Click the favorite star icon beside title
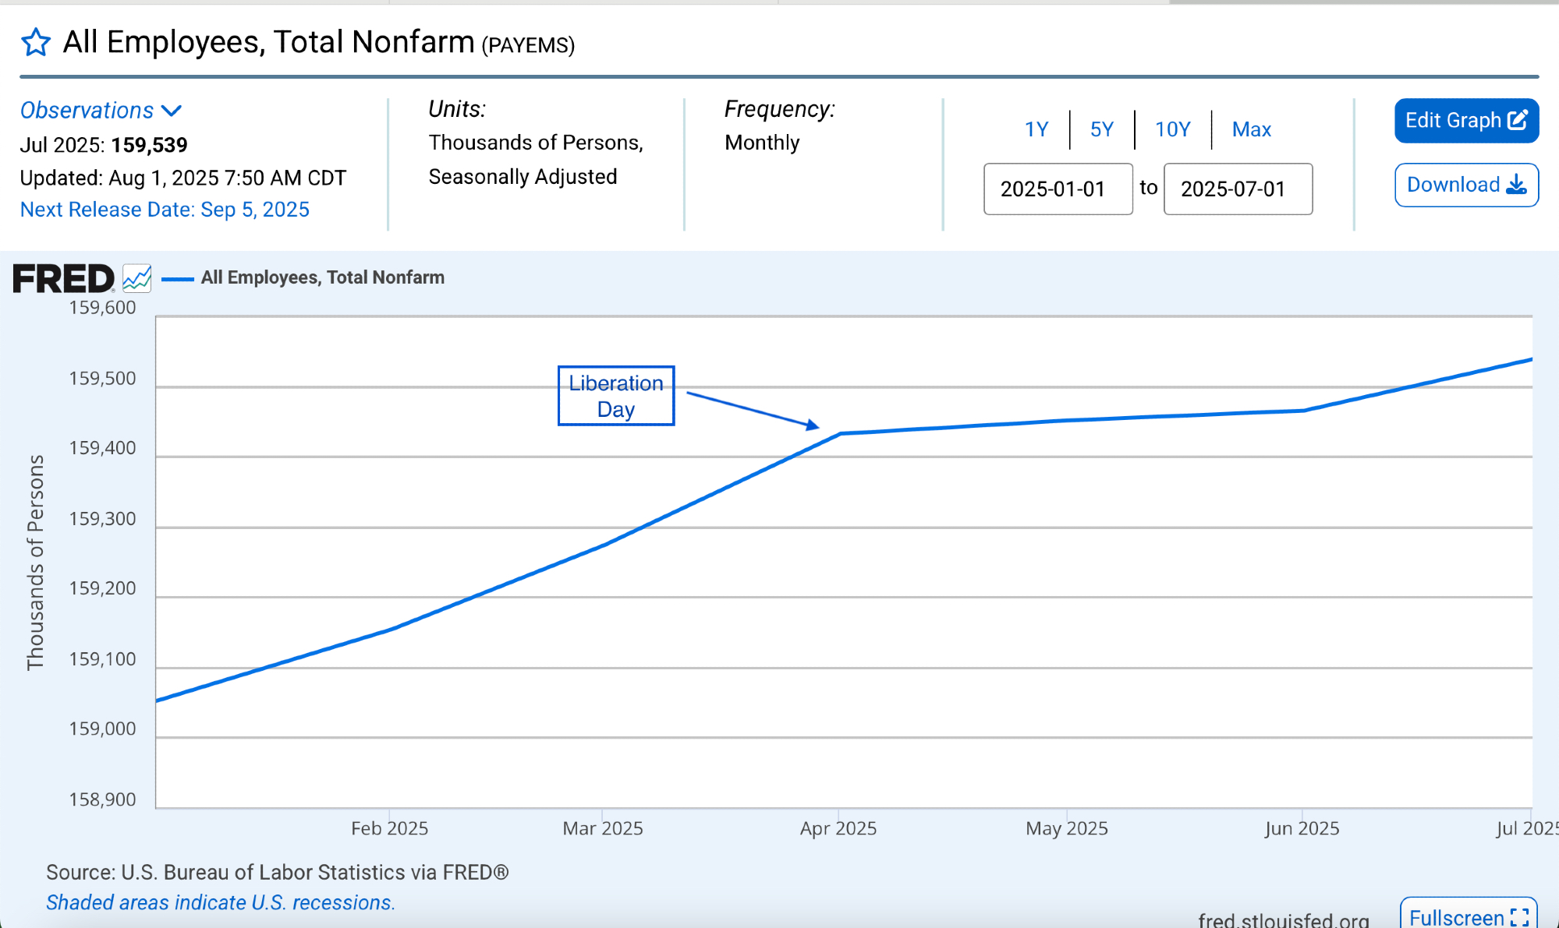Screen dimensions: 1559x928 coord(35,43)
